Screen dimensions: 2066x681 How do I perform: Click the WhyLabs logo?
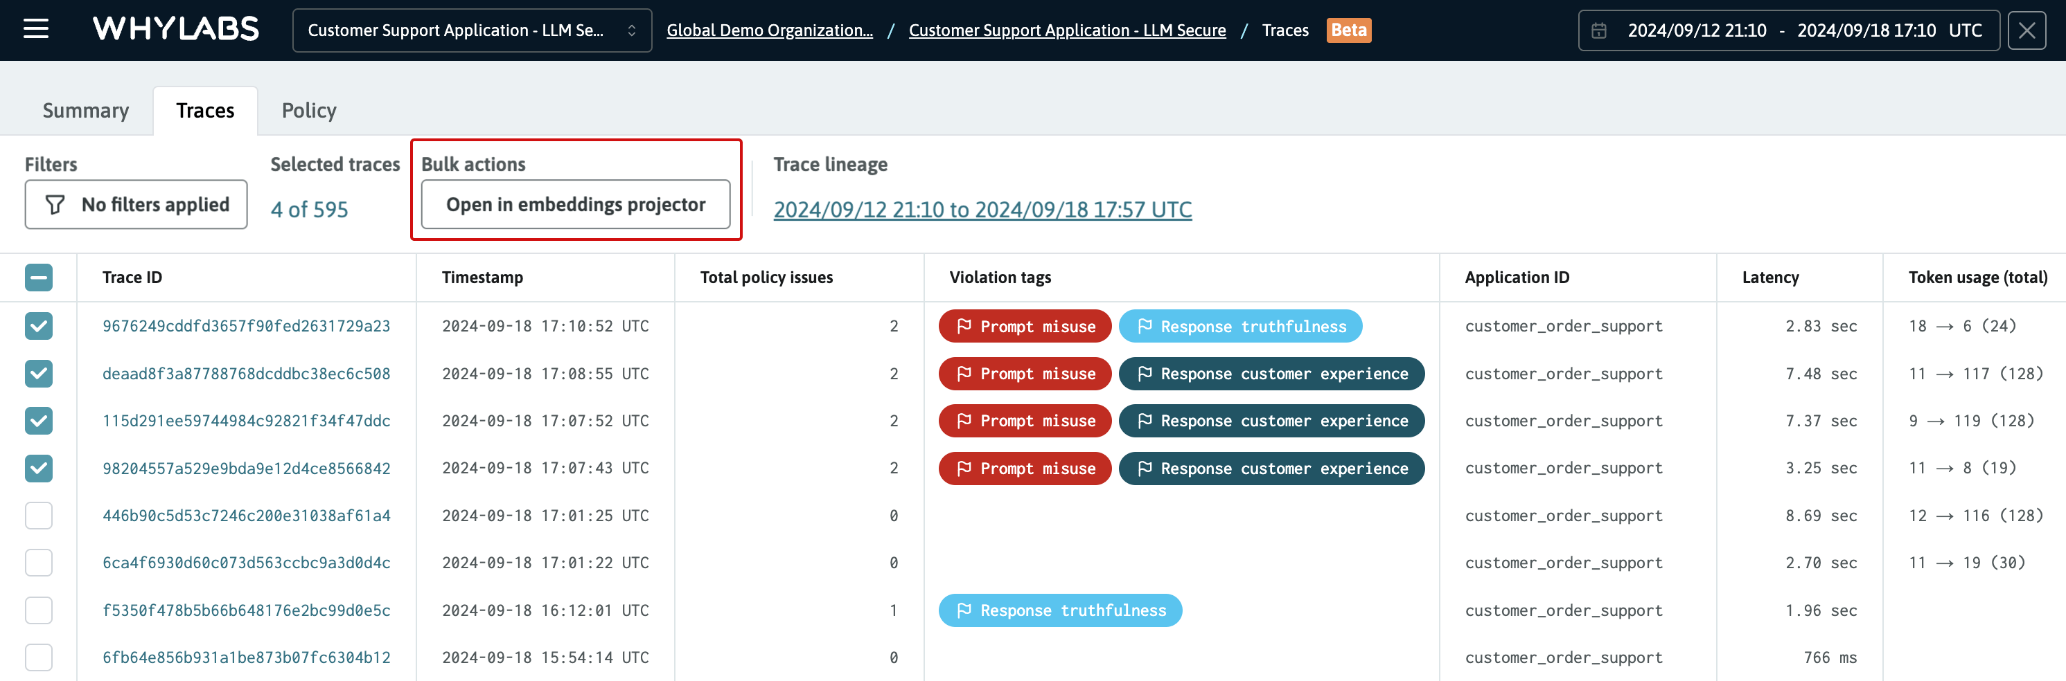(x=176, y=30)
